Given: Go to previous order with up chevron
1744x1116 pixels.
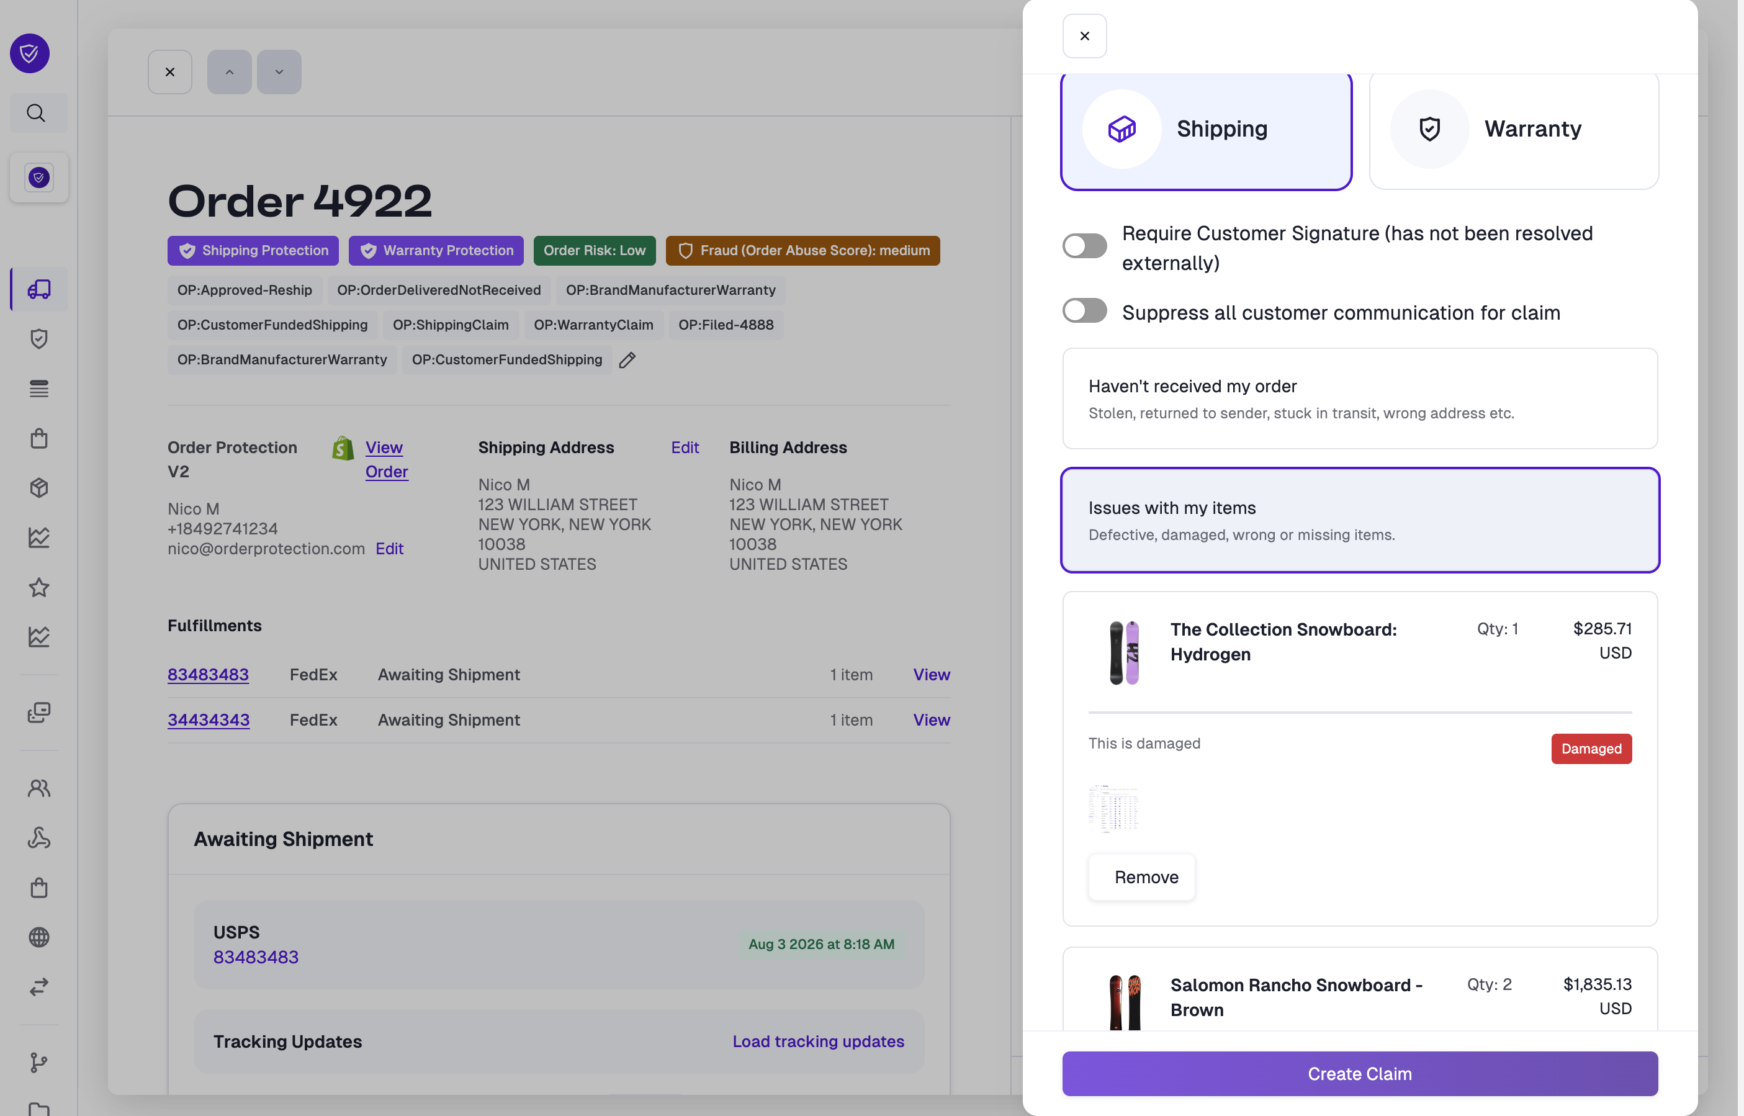Looking at the screenshot, I should (230, 72).
